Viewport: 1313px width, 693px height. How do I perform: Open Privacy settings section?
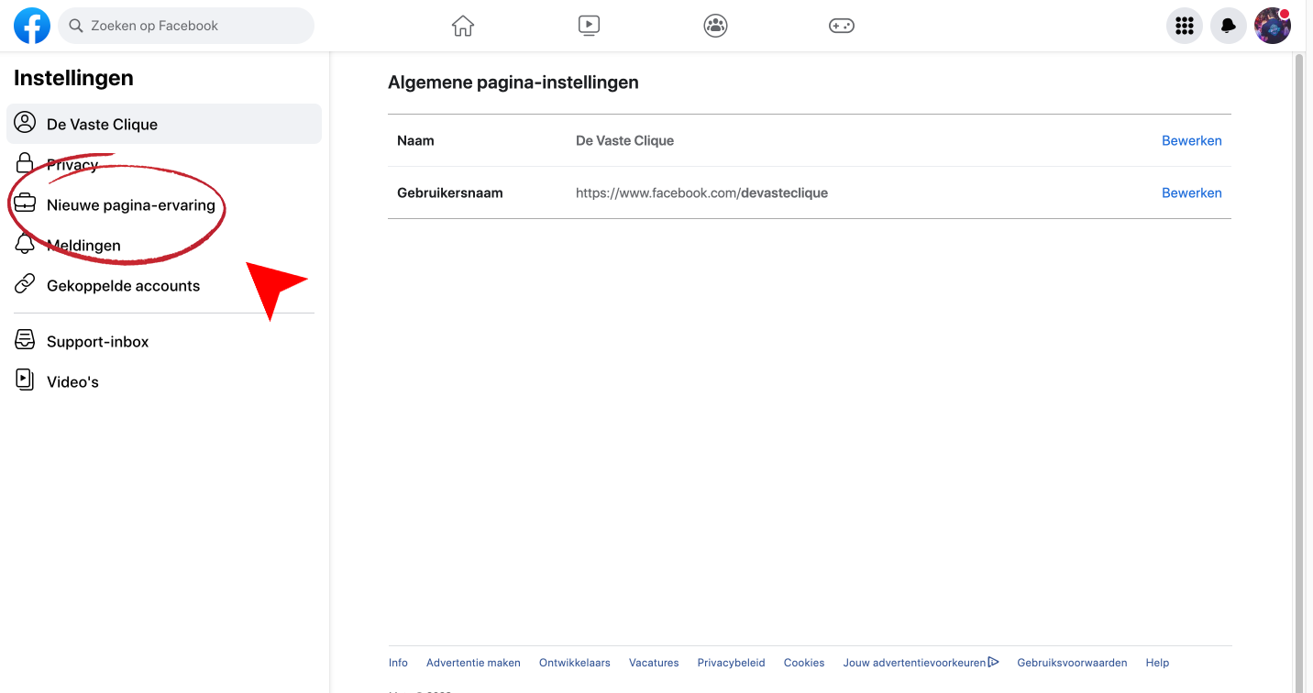pyautogui.click(x=164, y=164)
